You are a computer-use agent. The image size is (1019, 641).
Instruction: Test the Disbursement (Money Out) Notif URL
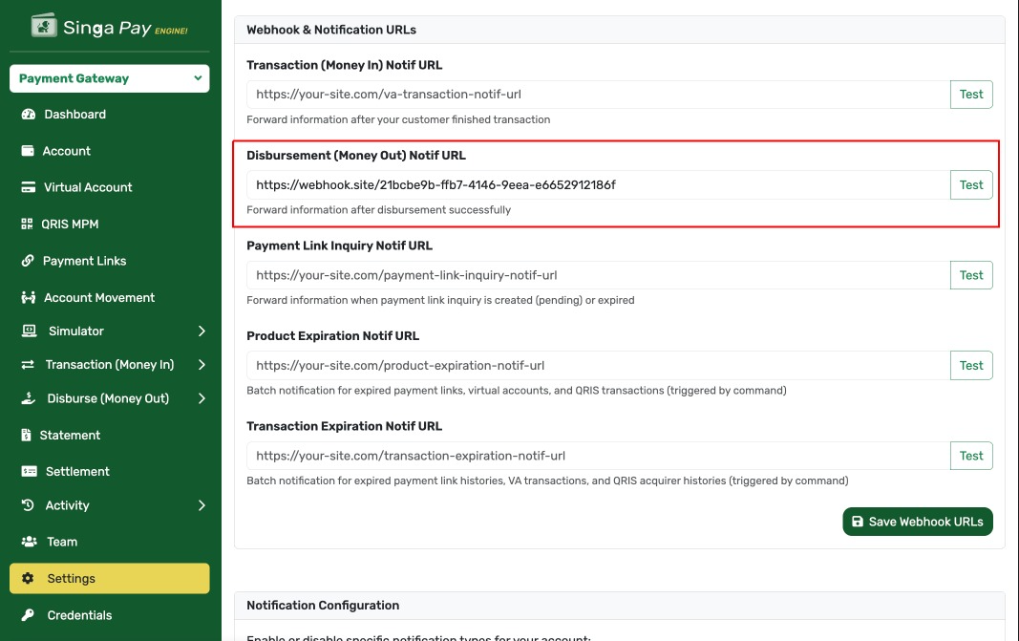(x=971, y=184)
